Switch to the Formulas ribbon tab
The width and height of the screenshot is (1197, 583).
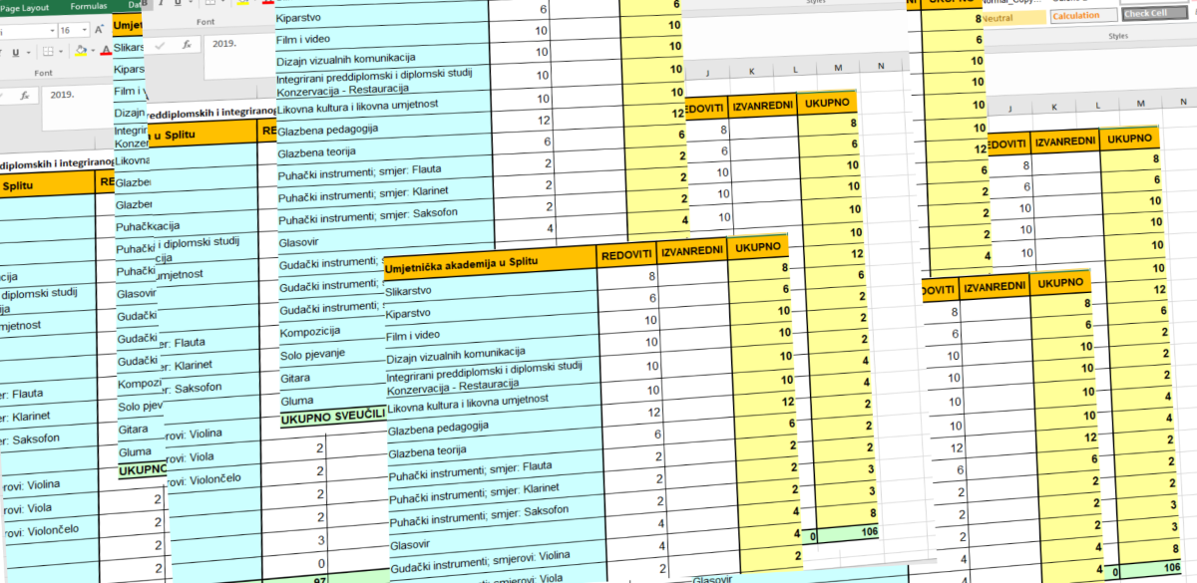pyautogui.click(x=88, y=6)
